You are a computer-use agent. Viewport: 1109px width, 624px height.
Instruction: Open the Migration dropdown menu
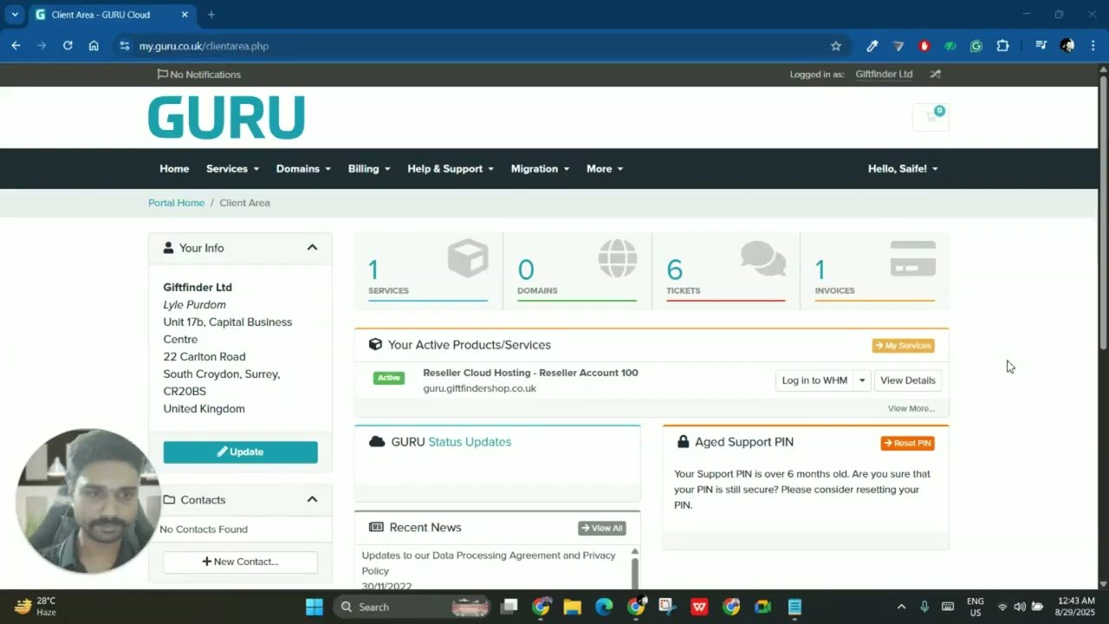540,169
